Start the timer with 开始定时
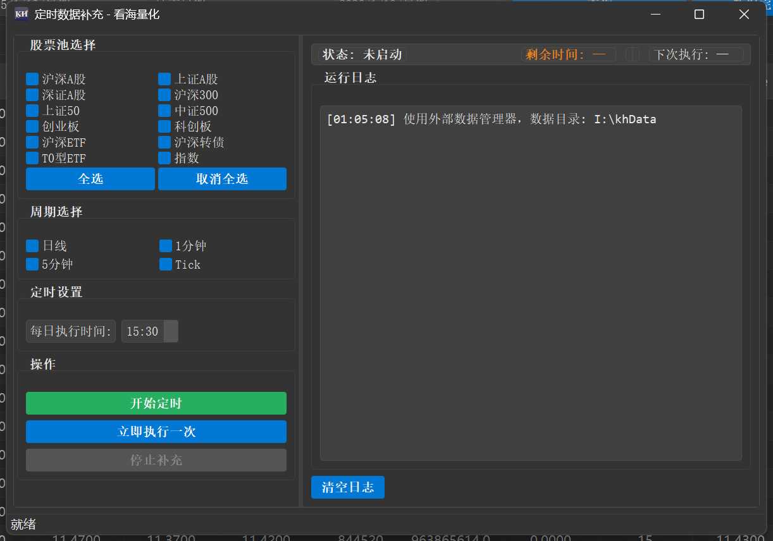The image size is (773, 541). coord(156,403)
